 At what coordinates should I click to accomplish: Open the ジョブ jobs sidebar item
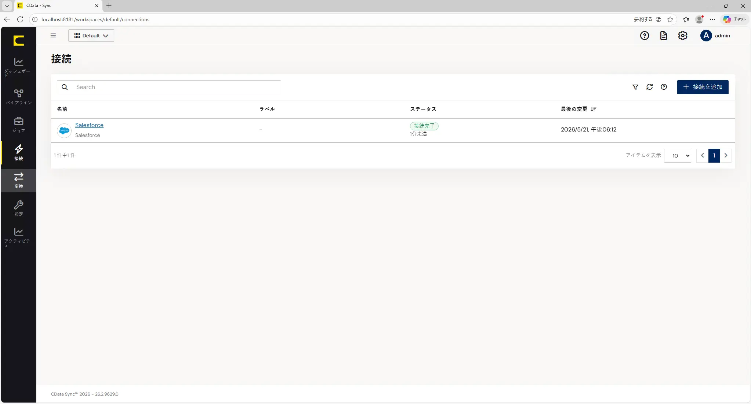[x=19, y=125]
